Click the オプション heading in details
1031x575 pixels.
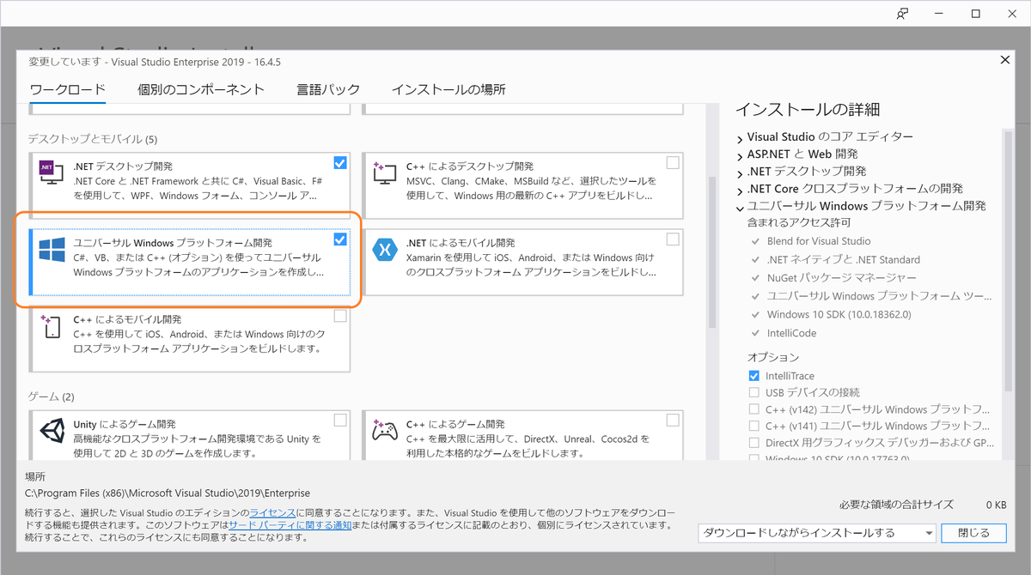coord(773,357)
